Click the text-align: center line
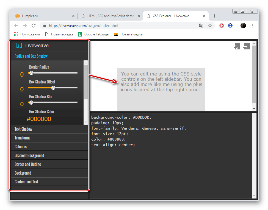The height and width of the screenshot is (210, 268). 113,145
